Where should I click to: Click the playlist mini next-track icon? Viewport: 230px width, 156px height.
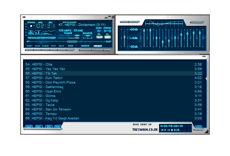pos(175,130)
